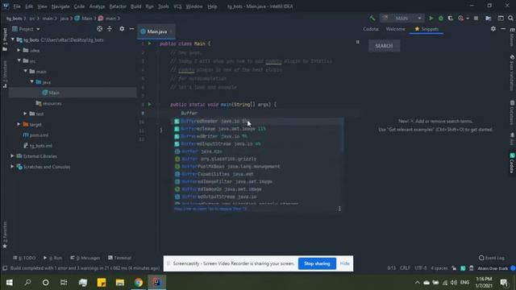This screenshot has height=290, width=516.
Task: Open Chrome from taskbar
Action: (x=139, y=283)
